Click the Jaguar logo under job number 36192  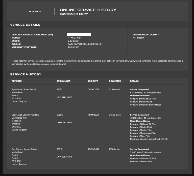(64, 97)
